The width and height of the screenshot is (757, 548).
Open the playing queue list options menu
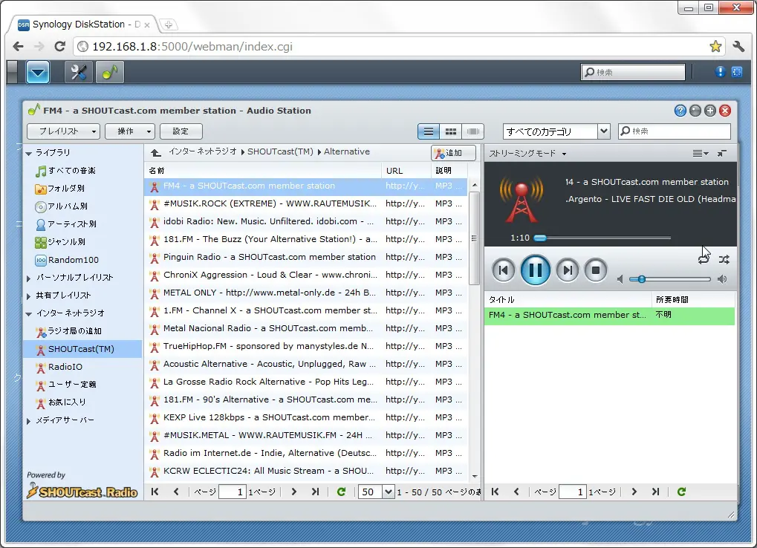(701, 154)
